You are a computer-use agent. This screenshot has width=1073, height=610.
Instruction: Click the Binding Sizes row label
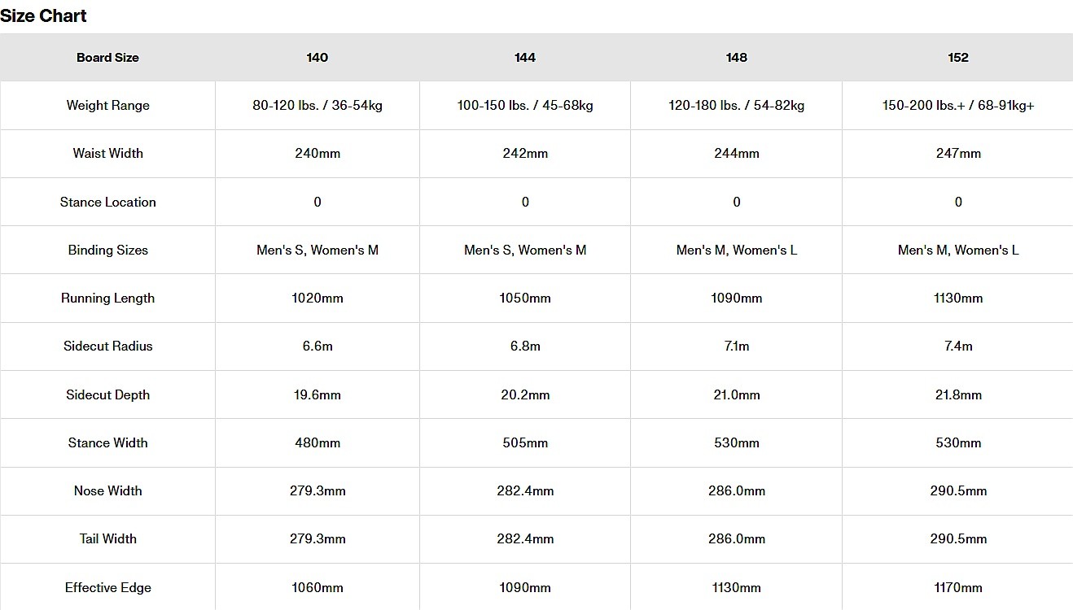[x=107, y=251]
